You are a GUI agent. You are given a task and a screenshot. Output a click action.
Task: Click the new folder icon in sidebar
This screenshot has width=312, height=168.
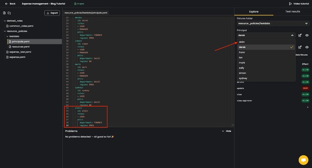9,13
